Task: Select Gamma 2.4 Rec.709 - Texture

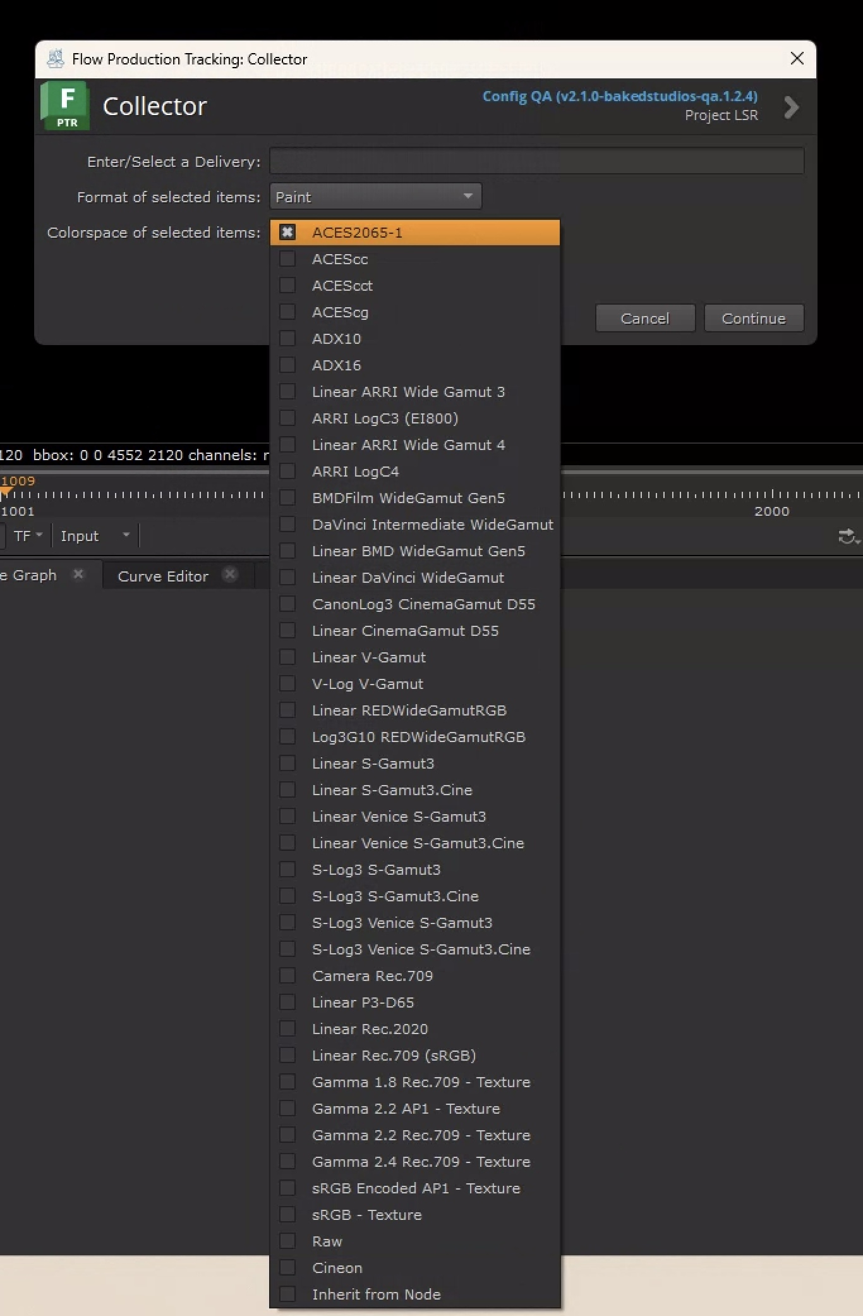Action: (x=415, y=1161)
